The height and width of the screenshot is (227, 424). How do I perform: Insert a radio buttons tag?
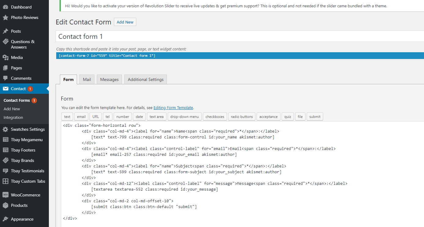pyautogui.click(x=242, y=116)
